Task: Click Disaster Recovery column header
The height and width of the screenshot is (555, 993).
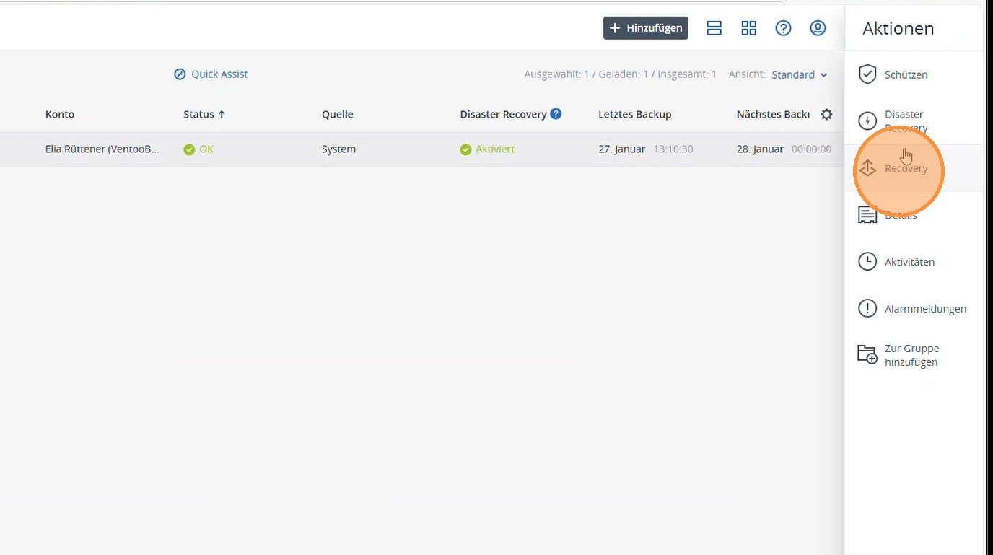Action: [503, 114]
